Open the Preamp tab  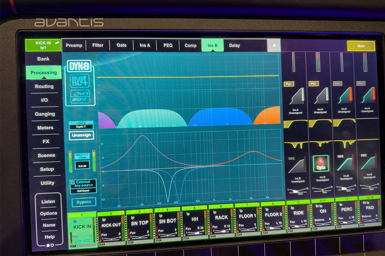[x=74, y=45]
